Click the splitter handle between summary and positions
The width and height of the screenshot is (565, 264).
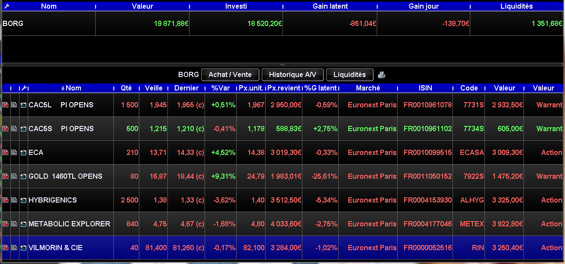coord(282,64)
